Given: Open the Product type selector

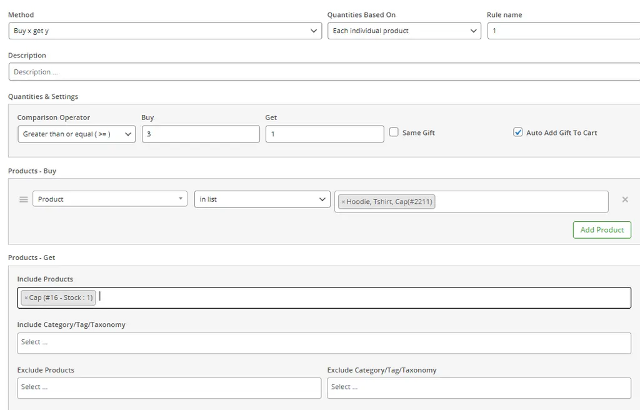Looking at the screenshot, I should coord(109,199).
